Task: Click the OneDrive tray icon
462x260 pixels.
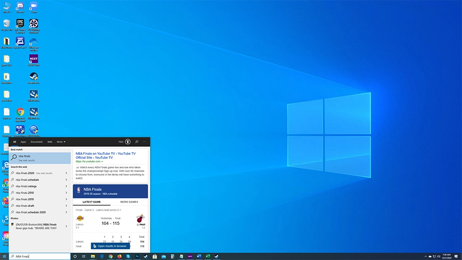Action: coord(430,256)
